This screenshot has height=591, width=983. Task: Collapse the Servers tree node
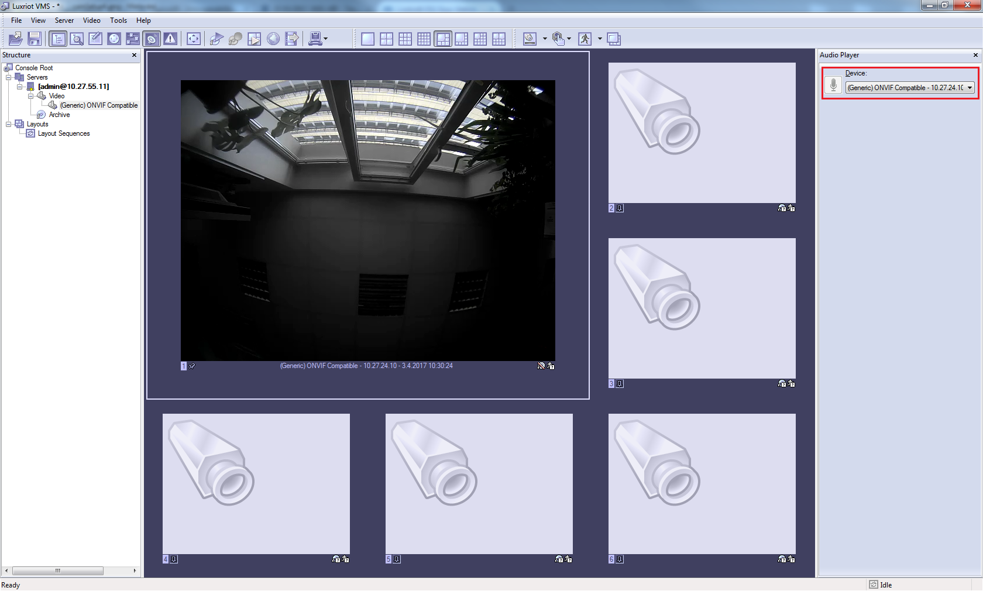(9, 77)
